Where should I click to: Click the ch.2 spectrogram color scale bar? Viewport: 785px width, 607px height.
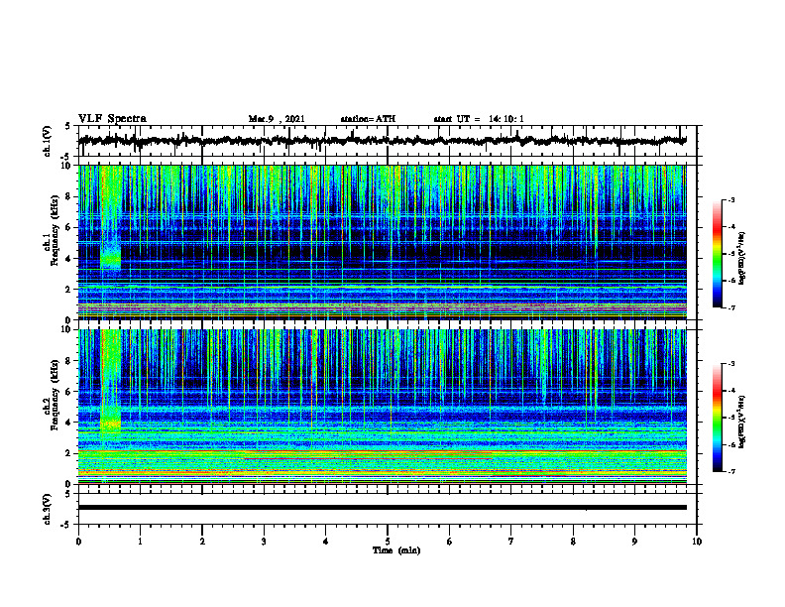pyautogui.click(x=717, y=418)
